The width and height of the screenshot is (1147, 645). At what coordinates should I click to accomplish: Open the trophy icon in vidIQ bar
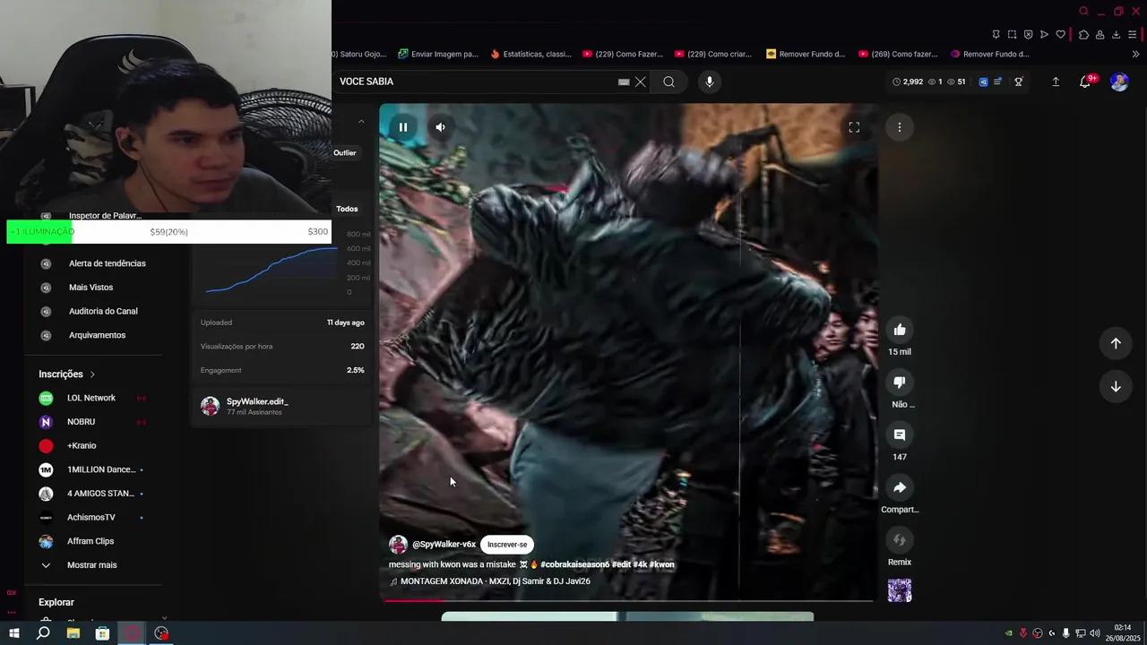1018,82
